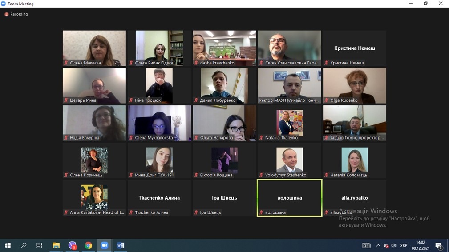Click muted mic icon on dasha kravchenko
The image size is (449, 252).
(196, 63)
